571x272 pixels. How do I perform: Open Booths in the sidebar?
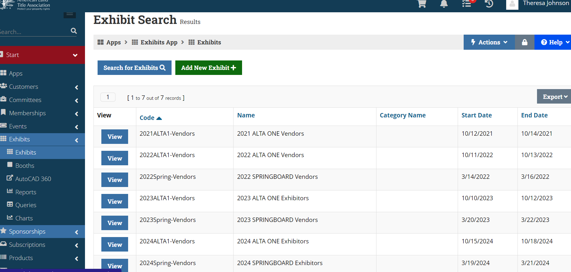pyautogui.click(x=25, y=166)
